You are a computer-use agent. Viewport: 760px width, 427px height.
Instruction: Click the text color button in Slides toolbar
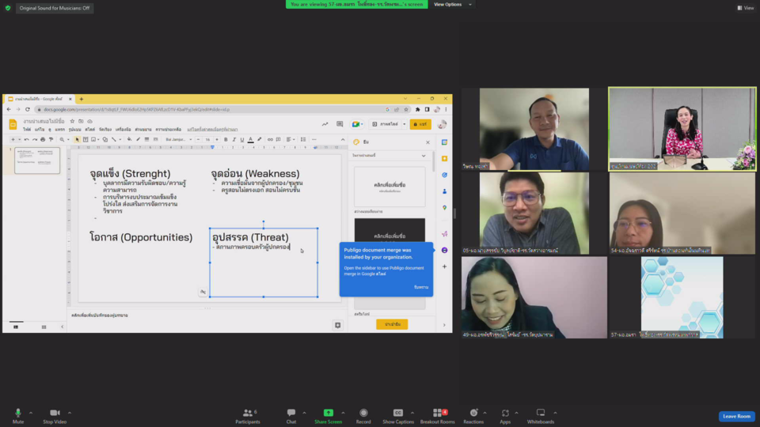(x=251, y=139)
